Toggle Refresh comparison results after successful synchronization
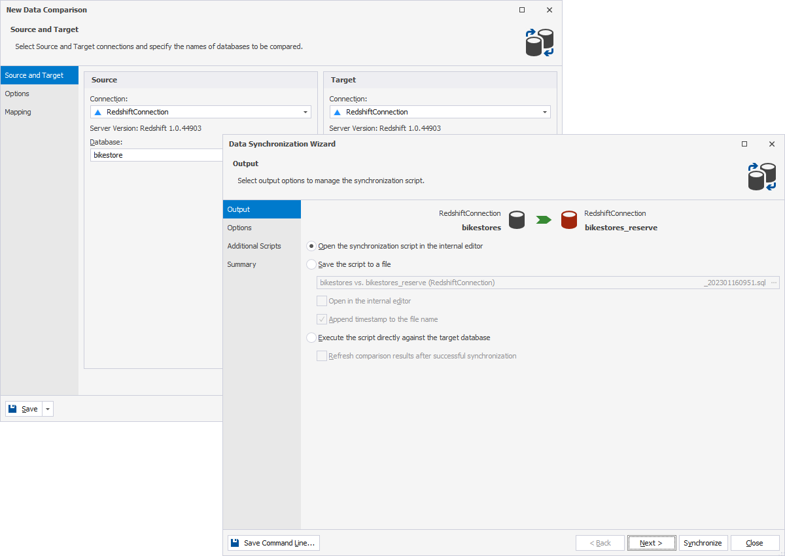 [322, 356]
